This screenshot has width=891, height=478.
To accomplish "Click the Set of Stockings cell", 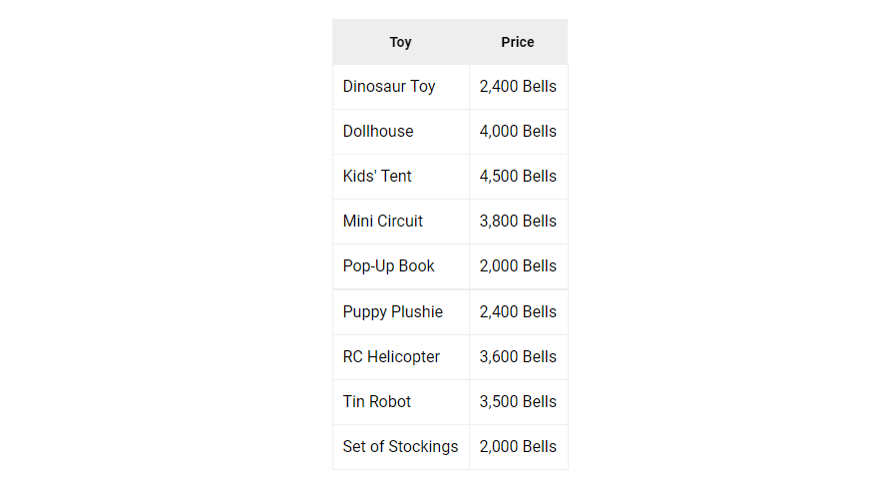I will point(400,447).
